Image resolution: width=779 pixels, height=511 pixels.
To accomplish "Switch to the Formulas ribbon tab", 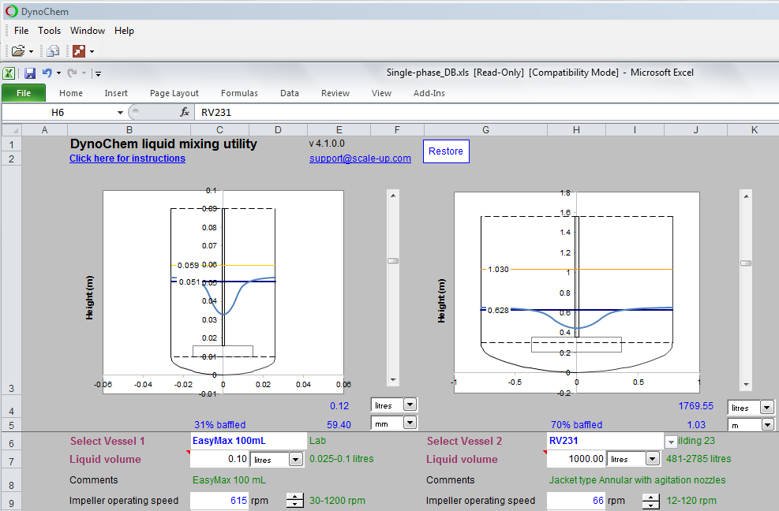I will [x=239, y=93].
